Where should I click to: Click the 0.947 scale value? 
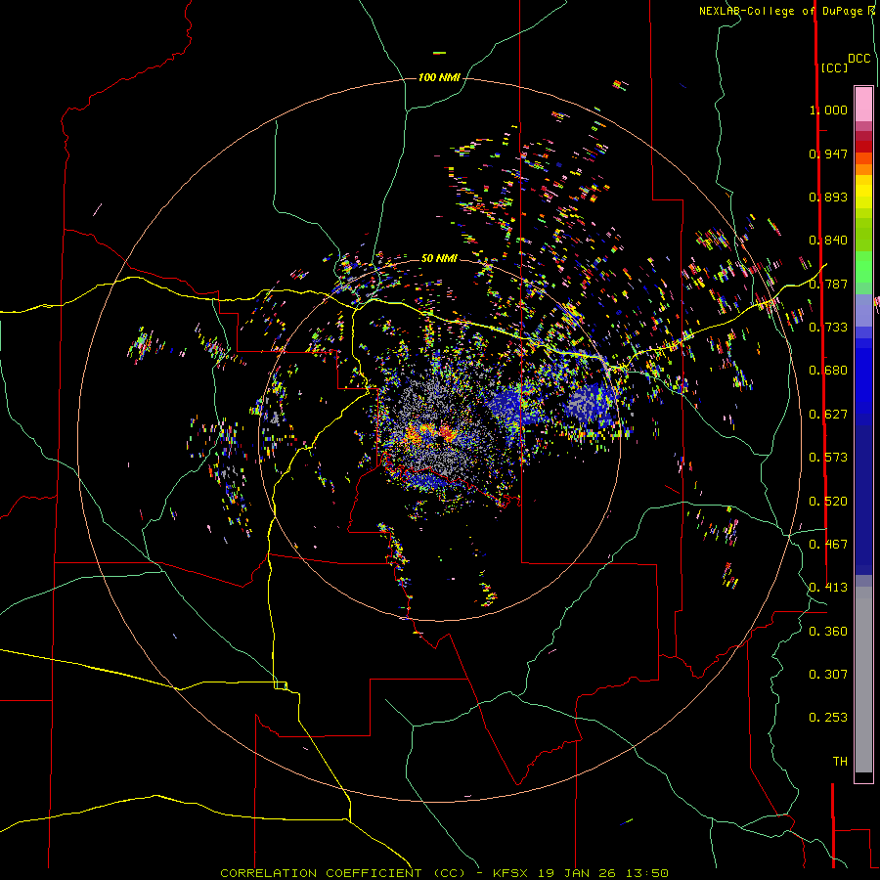coord(828,154)
